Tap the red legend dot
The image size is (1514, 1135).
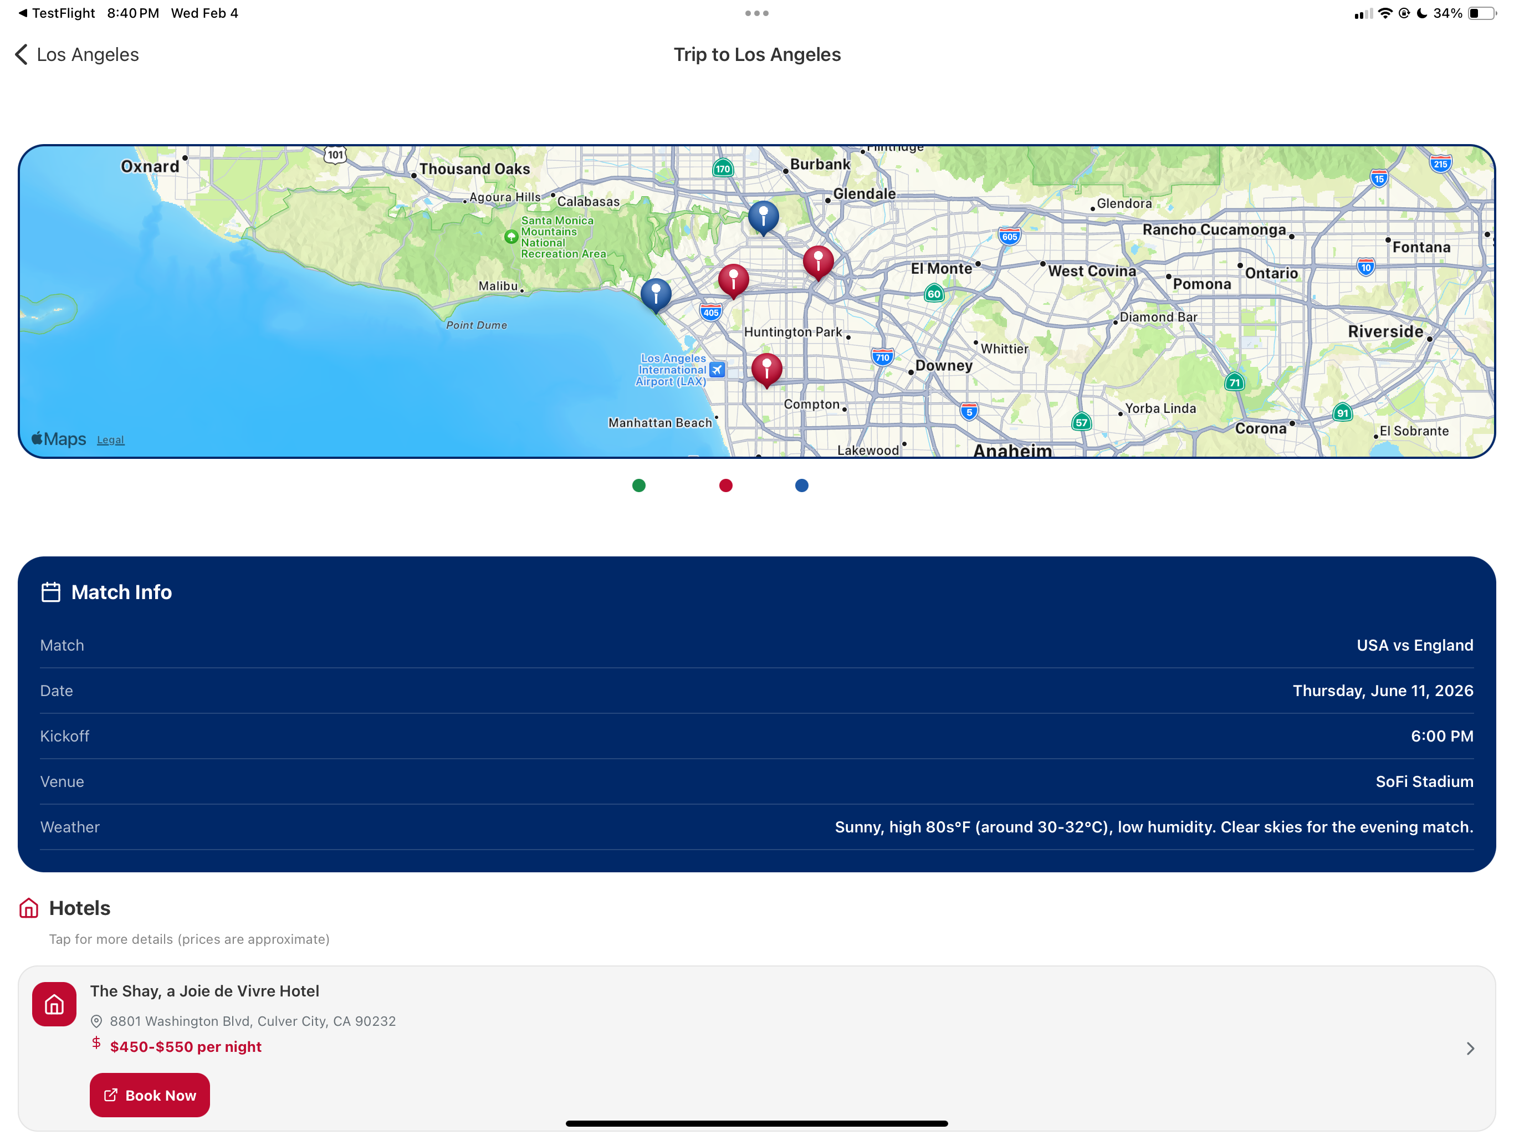[725, 485]
